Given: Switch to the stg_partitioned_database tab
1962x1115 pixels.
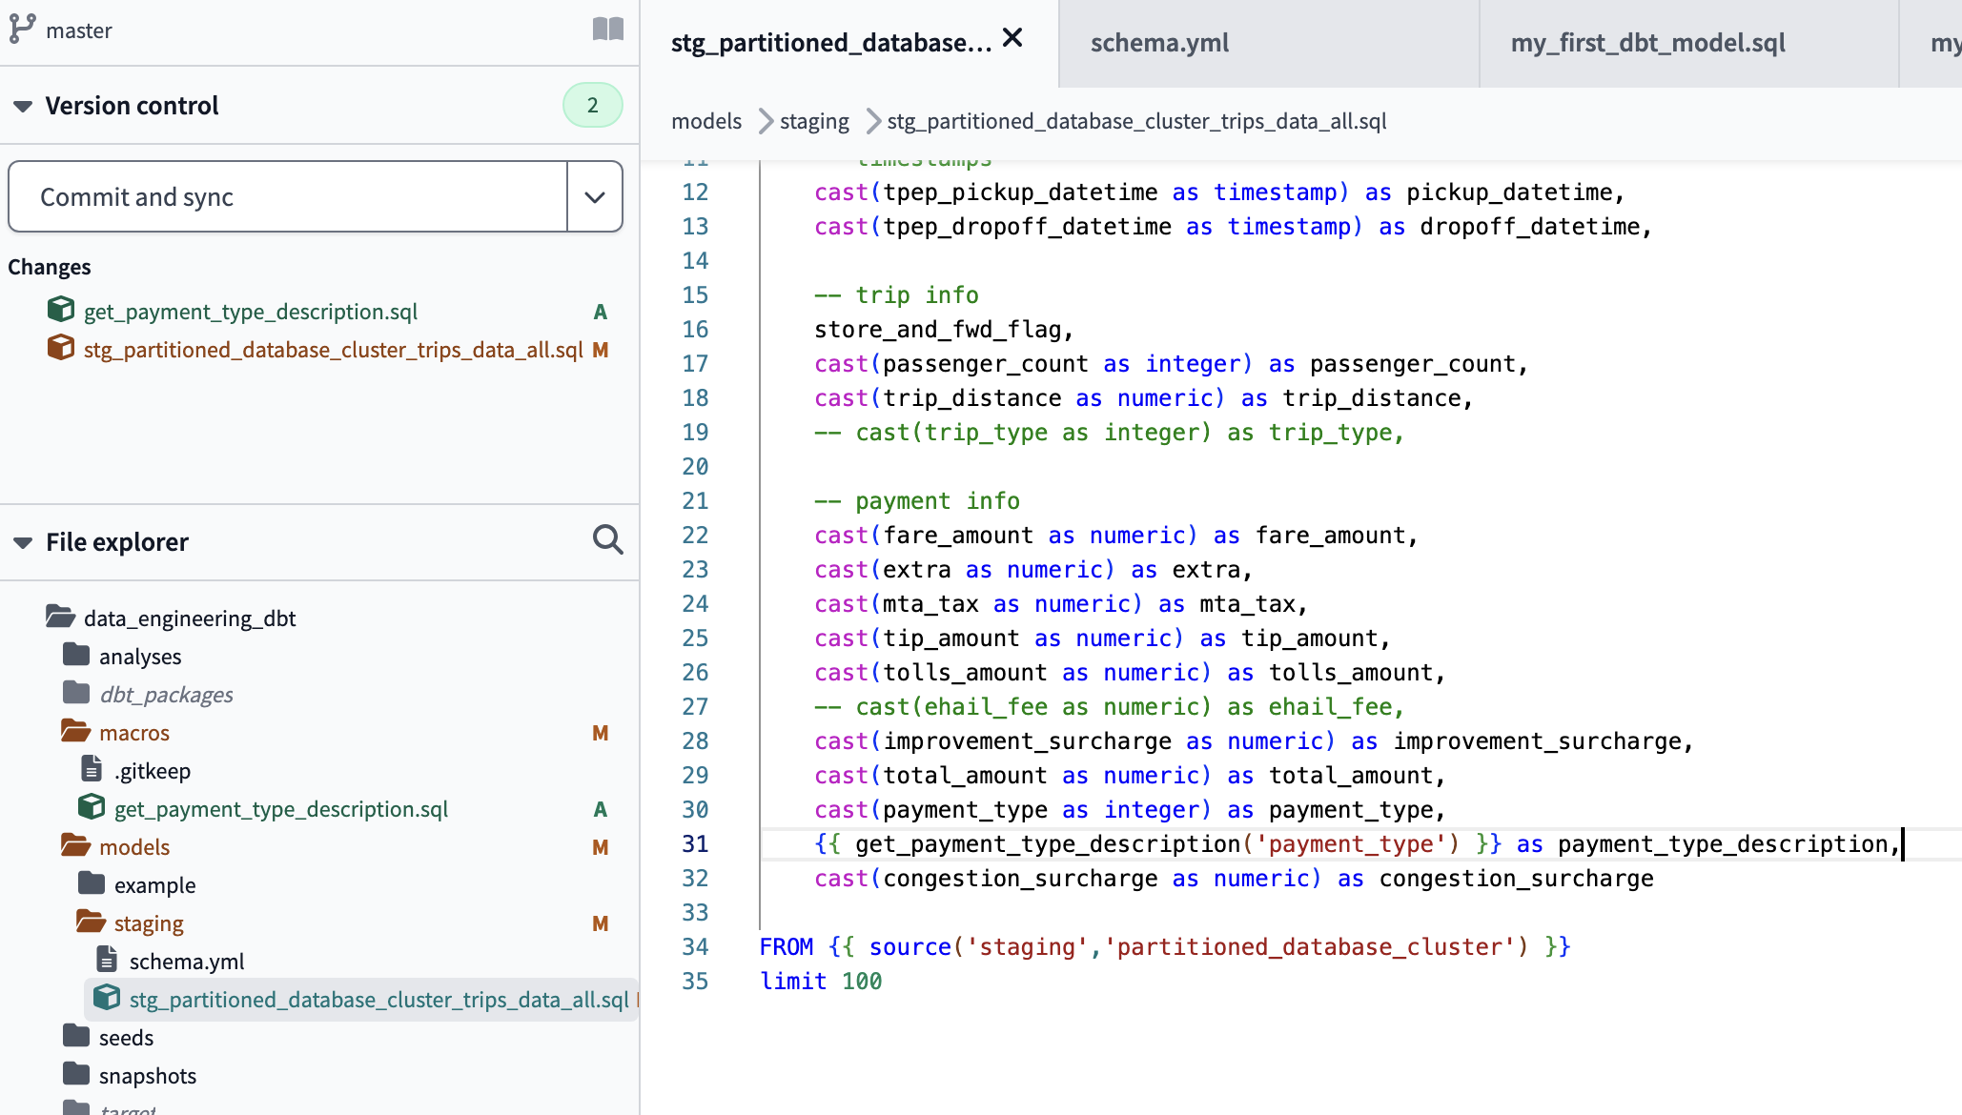Looking at the screenshot, I should (831, 43).
